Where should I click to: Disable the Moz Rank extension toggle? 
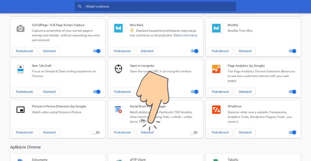[195, 51]
